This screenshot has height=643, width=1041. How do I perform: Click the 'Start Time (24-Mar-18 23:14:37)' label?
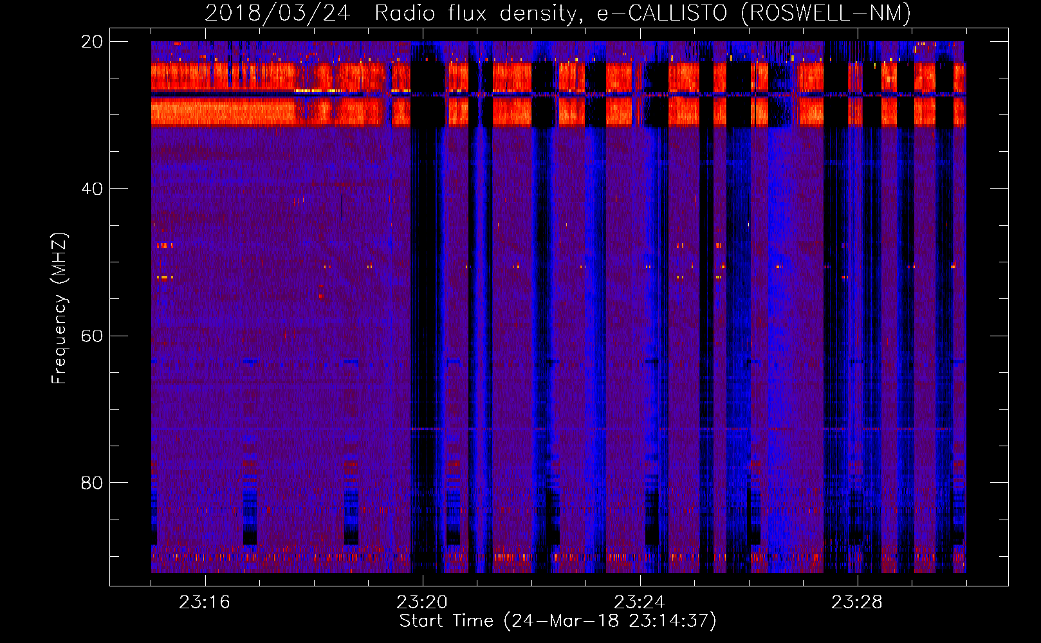558,621
